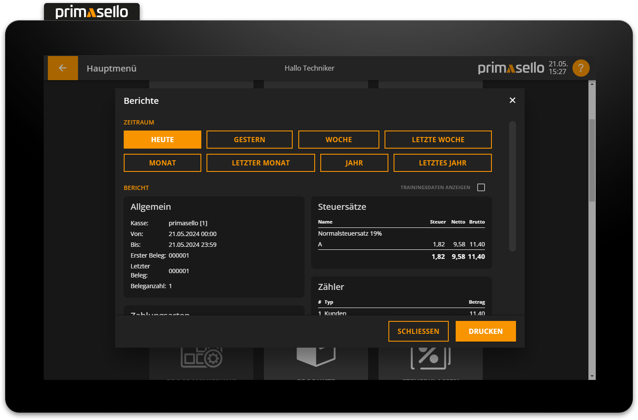638x420 pixels.
Task: Click the Produkte box icon tile
Action: [316, 357]
